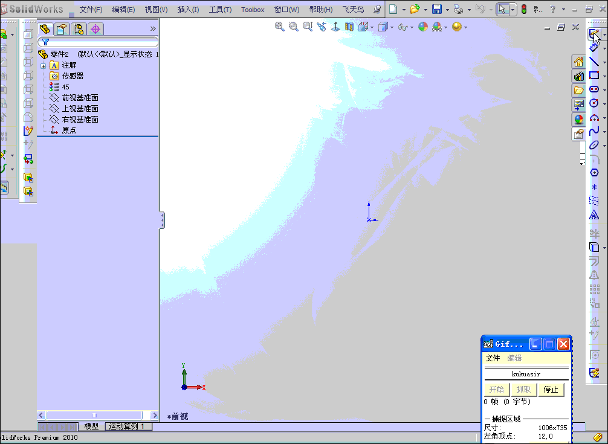The width and height of the screenshot is (608, 444).
Task: Select the Spline sketch tool
Action: 594,131
